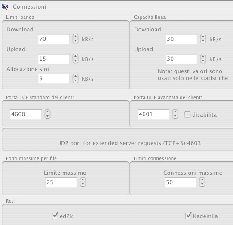Viewport: 233px width, 225px height.
Task: Click the Porta TCP standard del client label
Action: tap(40, 97)
